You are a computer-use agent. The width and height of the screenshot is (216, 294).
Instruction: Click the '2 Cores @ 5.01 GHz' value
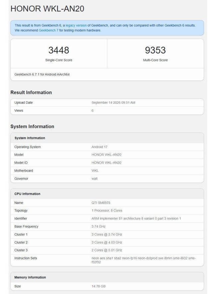pos(107,250)
